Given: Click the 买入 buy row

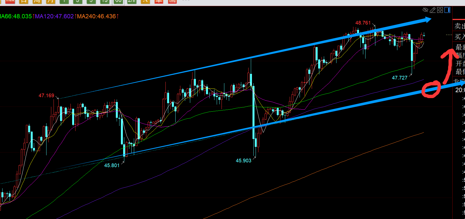Looking at the screenshot, I should 459,37.
